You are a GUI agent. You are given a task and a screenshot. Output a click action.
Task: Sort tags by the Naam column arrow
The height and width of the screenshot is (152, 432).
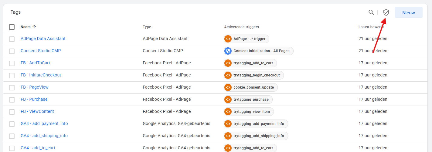pyautogui.click(x=34, y=27)
